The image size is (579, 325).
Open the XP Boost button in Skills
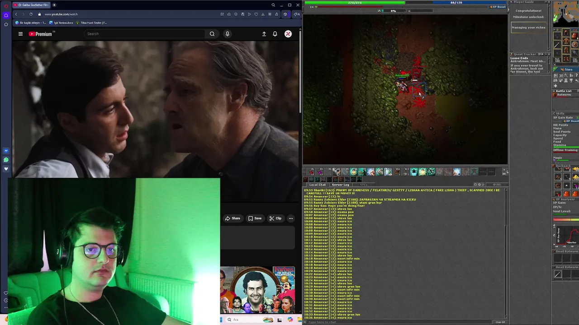click(571, 121)
